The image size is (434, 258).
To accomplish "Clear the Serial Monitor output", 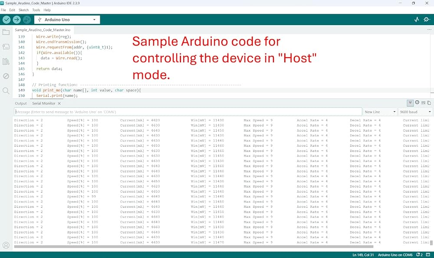I will 423,103.
